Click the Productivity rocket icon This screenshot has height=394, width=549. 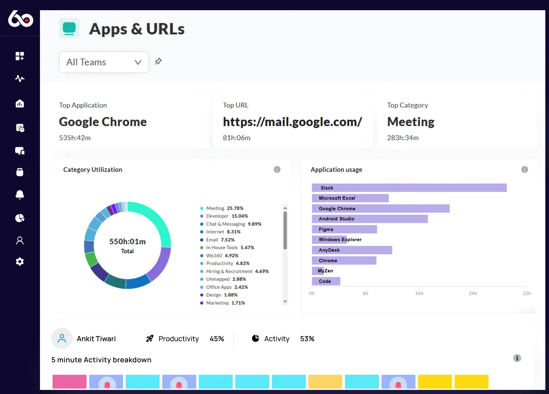[x=150, y=339]
